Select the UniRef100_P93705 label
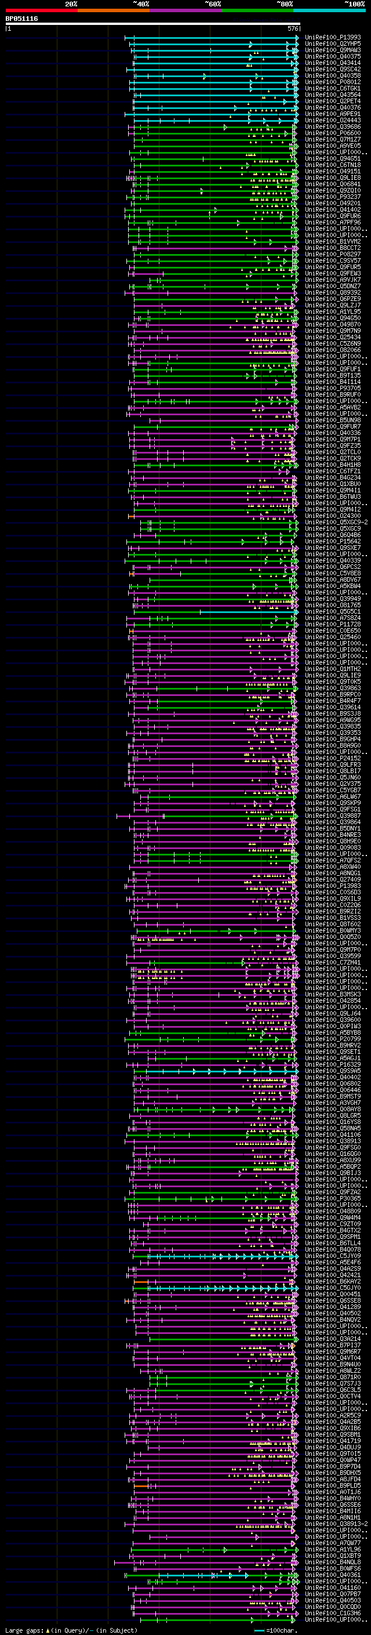This screenshot has width=371, height=1635. click(333, 389)
